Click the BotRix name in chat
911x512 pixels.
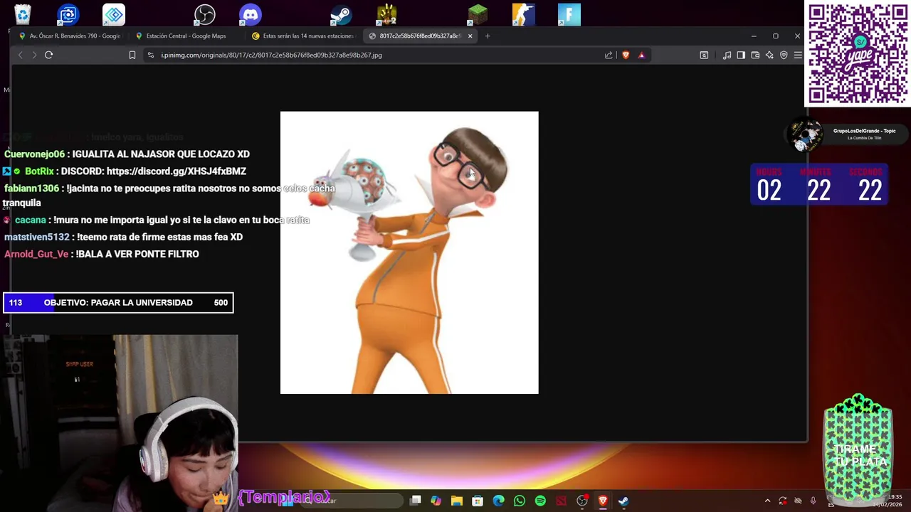(x=39, y=171)
